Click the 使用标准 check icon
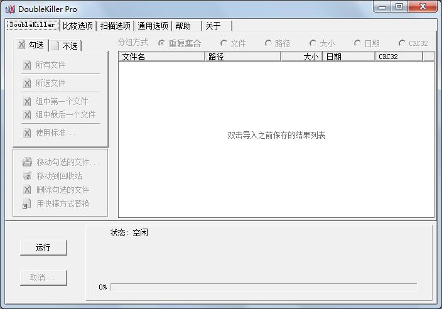This screenshot has height=309, width=442. (x=27, y=133)
